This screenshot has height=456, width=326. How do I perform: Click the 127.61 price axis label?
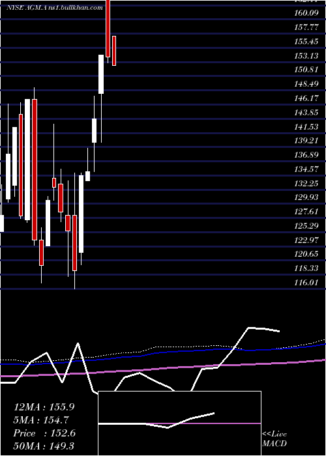pyautogui.click(x=306, y=212)
